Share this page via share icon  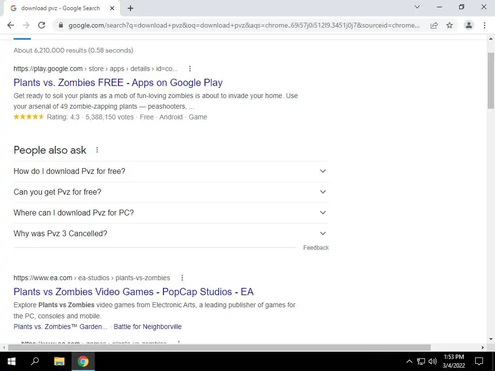coord(434,25)
